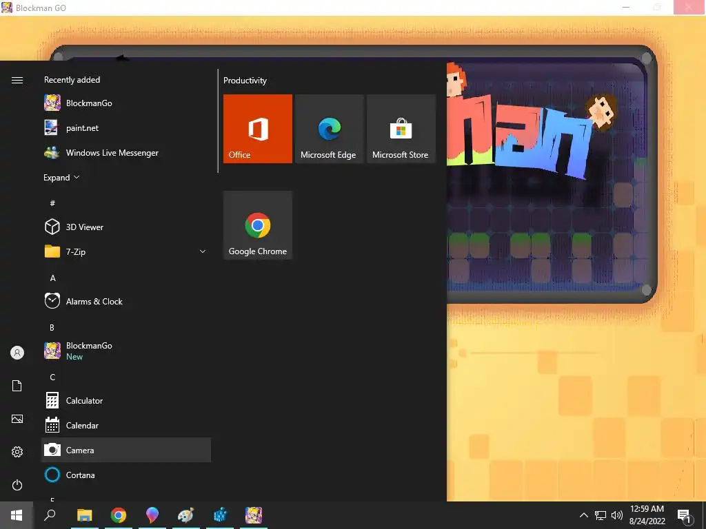
Task: Expand the Recently added list
Action: pyautogui.click(x=61, y=178)
